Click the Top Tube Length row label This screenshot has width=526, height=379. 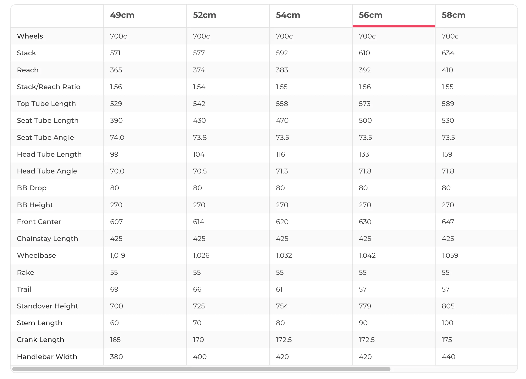pos(46,104)
